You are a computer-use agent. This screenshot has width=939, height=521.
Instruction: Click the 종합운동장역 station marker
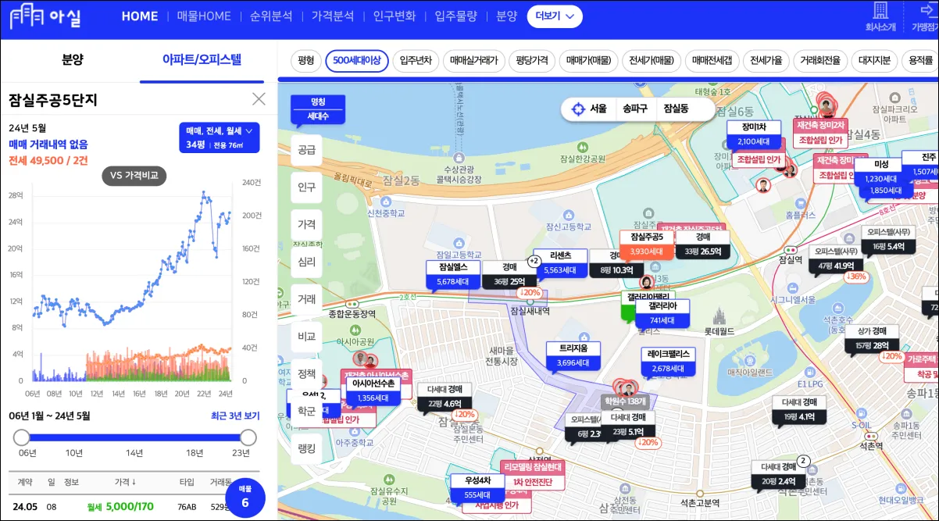coord(353,303)
